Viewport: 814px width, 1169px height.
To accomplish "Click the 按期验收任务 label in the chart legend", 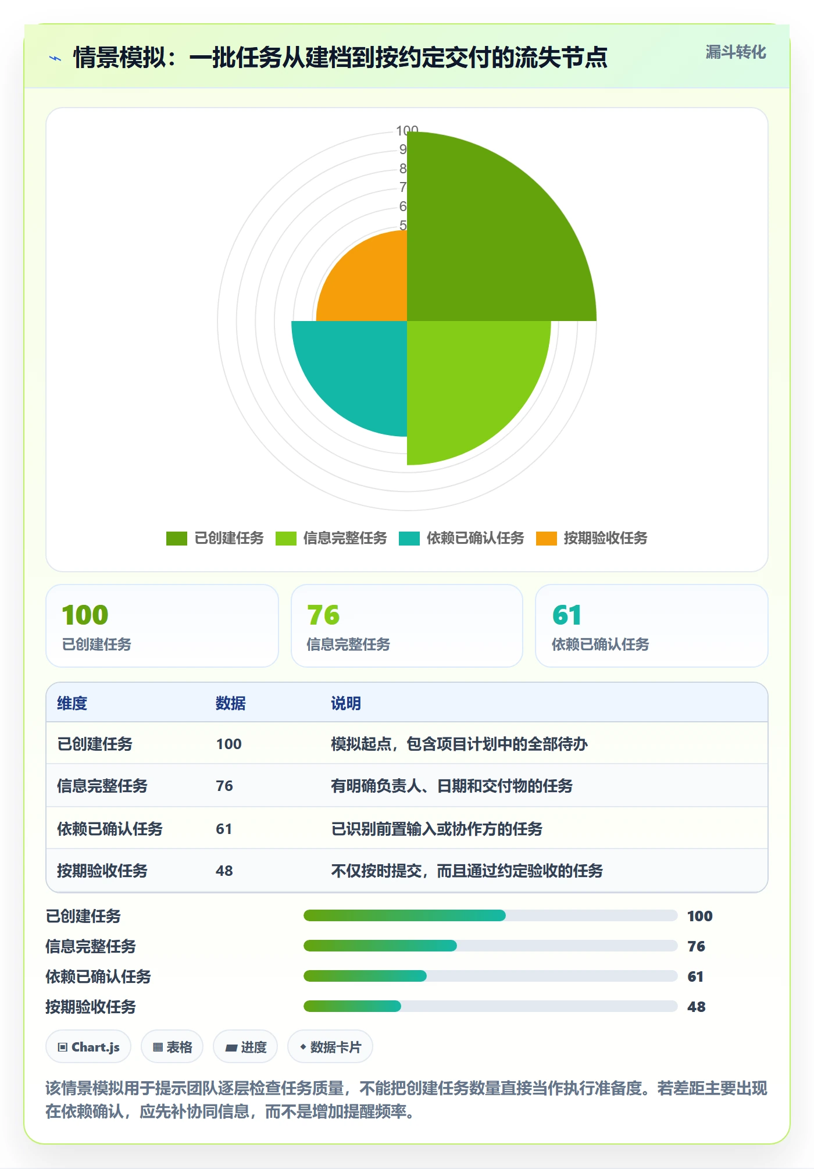I will tap(605, 539).
